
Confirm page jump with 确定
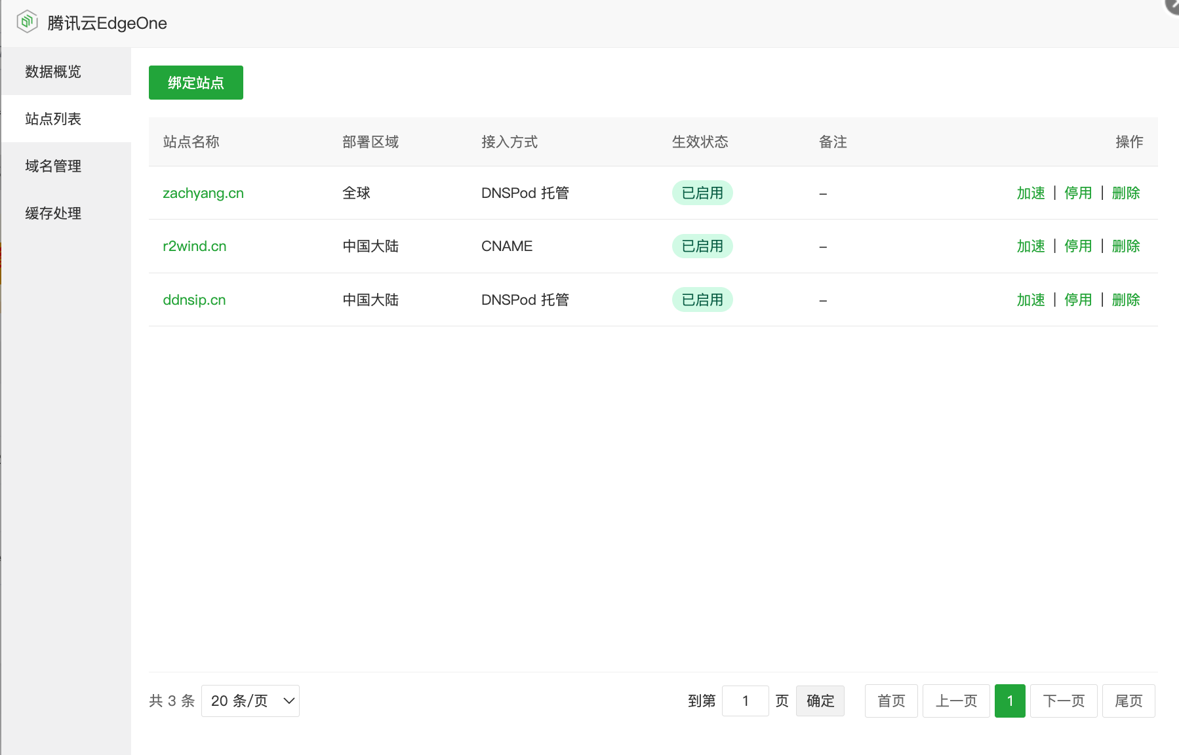tap(820, 701)
